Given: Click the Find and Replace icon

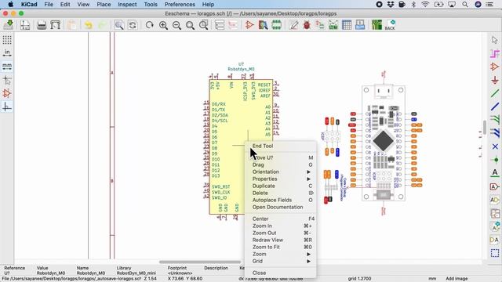Looking at the screenshot, I should pyautogui.click(x=133, y=25).
